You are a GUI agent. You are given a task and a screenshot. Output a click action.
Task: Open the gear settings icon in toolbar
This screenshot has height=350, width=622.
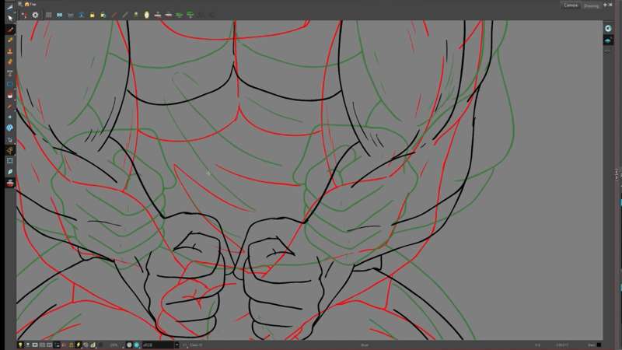(x=35, y=15)
